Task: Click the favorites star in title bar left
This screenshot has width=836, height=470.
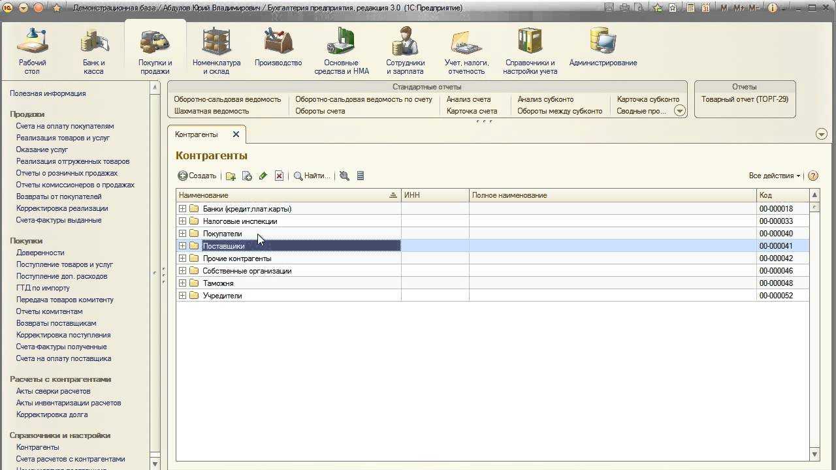Action: (56, 8)
